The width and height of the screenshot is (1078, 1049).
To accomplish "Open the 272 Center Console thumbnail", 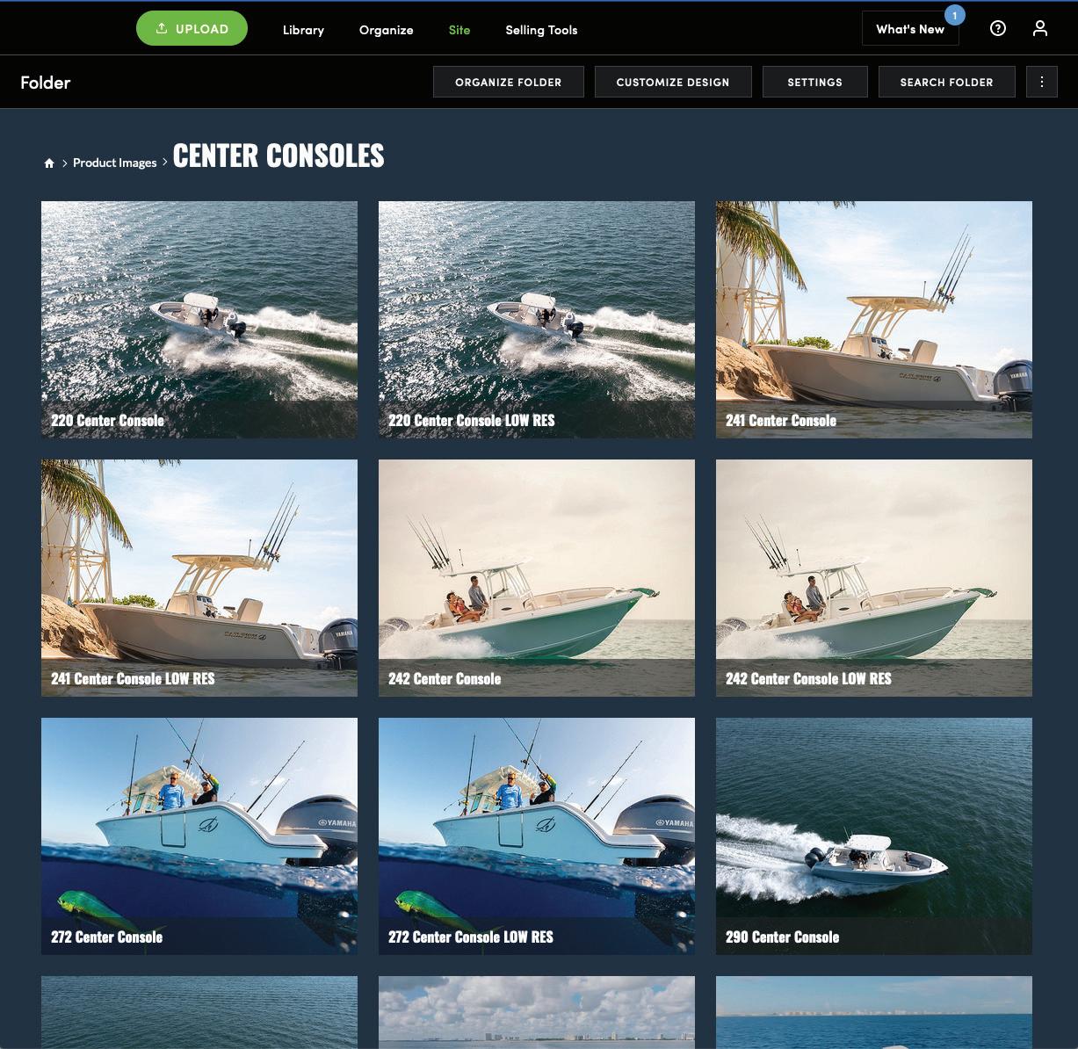I will pyautogui.click(x=199, y=836).
